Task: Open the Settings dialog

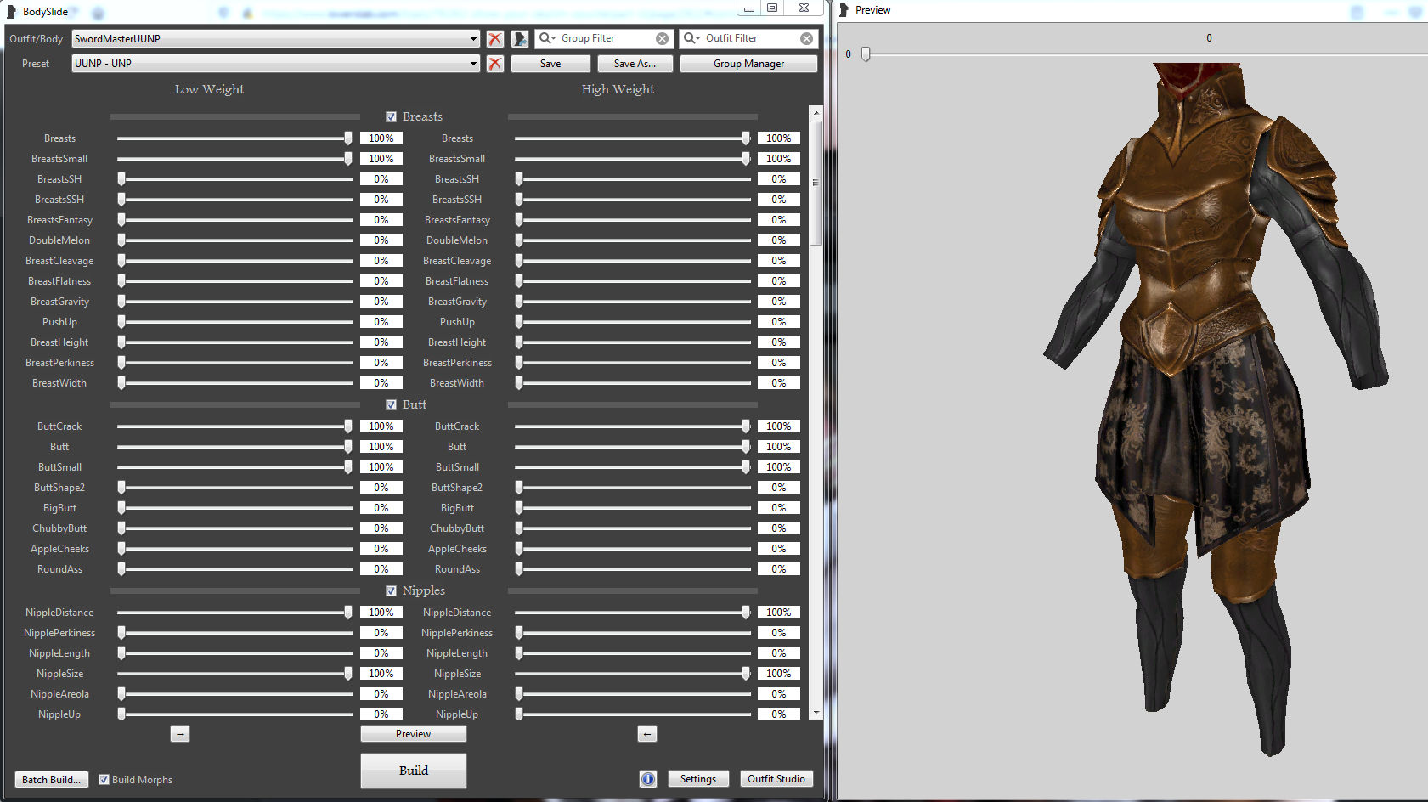Action: point(698,779)
